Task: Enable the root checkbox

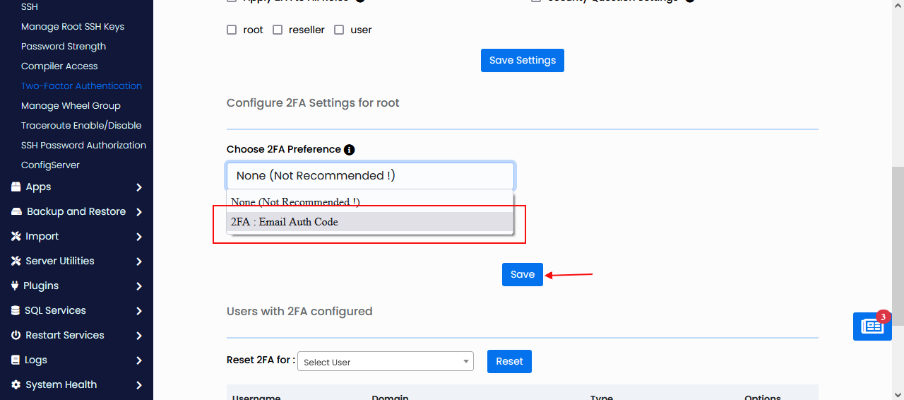Action: pyautogui.click(x=232, y=30)
